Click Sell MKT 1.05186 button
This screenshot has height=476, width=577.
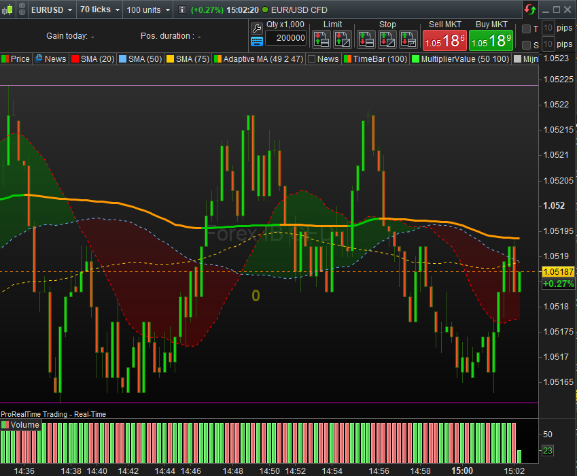click(444, 41)
